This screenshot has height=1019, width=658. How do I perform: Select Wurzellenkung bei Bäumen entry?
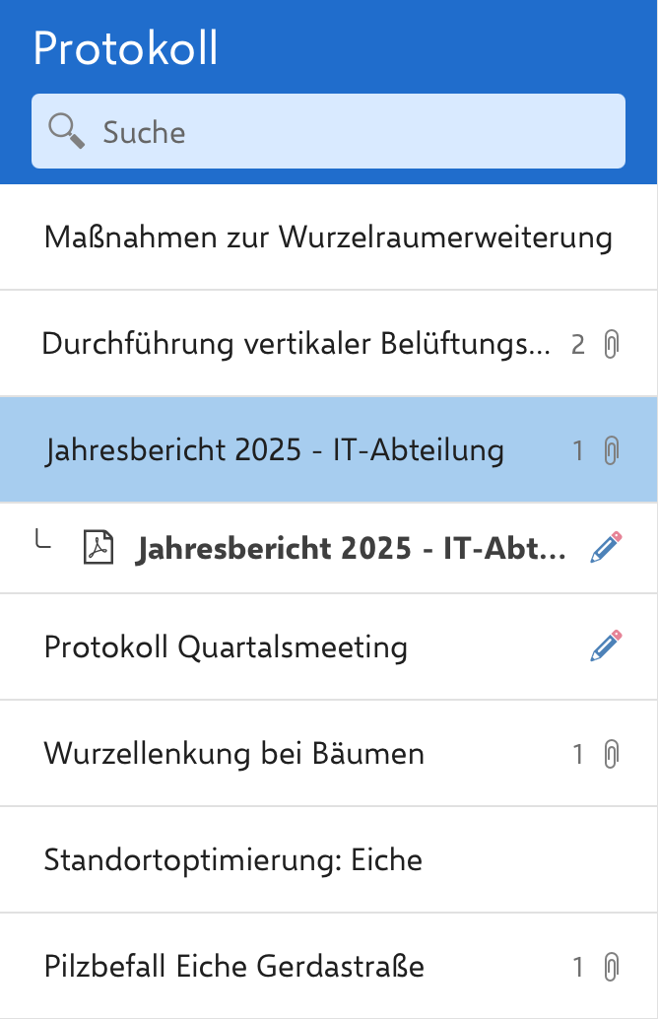234,755
